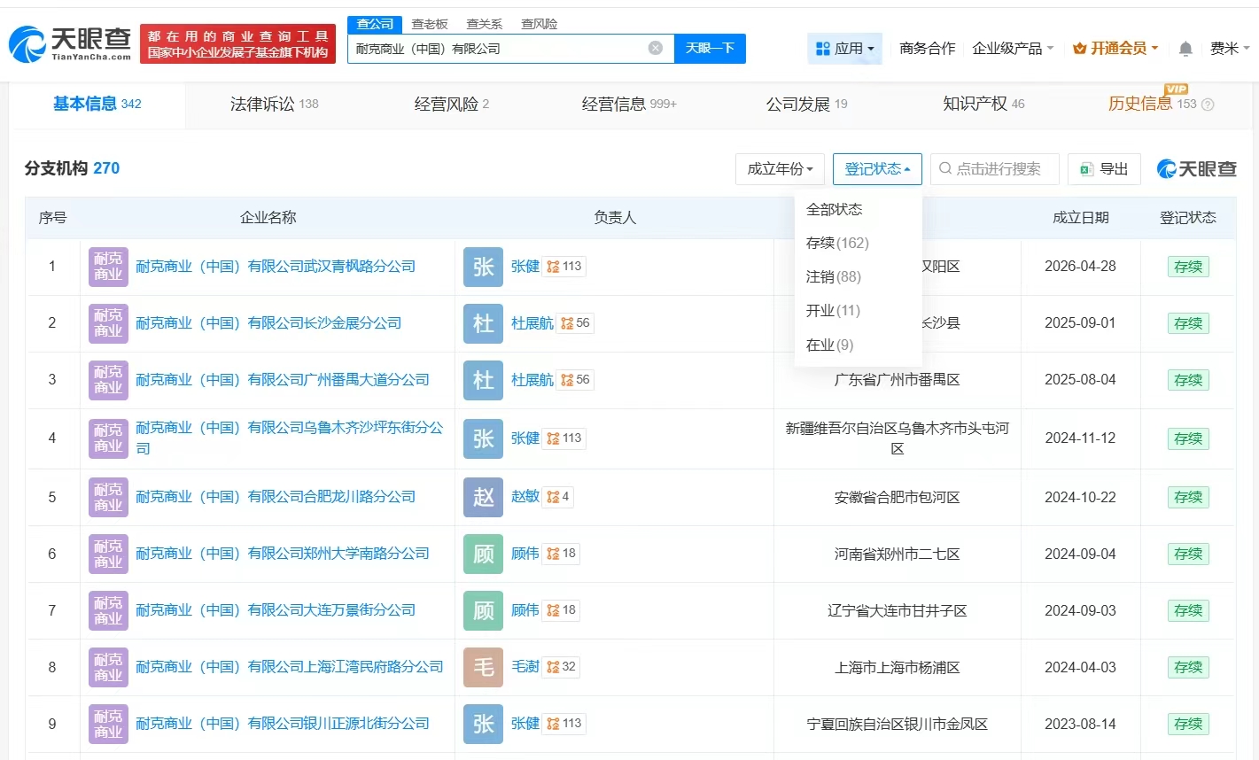
Task: Open the 经营风险 tab
Action: [452, 105]
